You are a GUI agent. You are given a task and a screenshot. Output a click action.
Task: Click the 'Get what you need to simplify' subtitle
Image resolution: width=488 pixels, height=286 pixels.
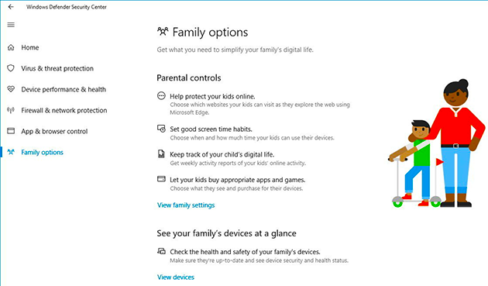point(235,50)
